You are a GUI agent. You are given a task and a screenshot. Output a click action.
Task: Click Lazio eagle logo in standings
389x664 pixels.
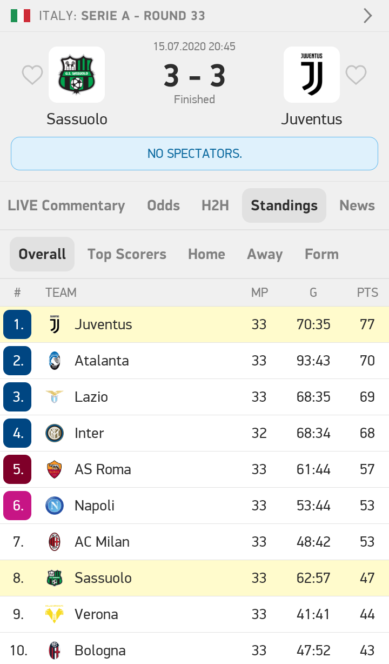(55, 397)
